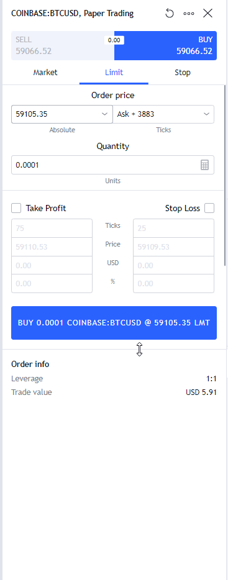Viewport: 228px width, 580px height.
Task: Submit BUY 0.0001 COINBASE:BTCUSD limit order
Action: (x=114, y=322)
